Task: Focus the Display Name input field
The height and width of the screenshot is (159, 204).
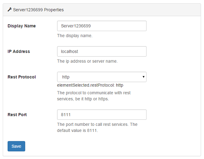Action: [102, 26]
